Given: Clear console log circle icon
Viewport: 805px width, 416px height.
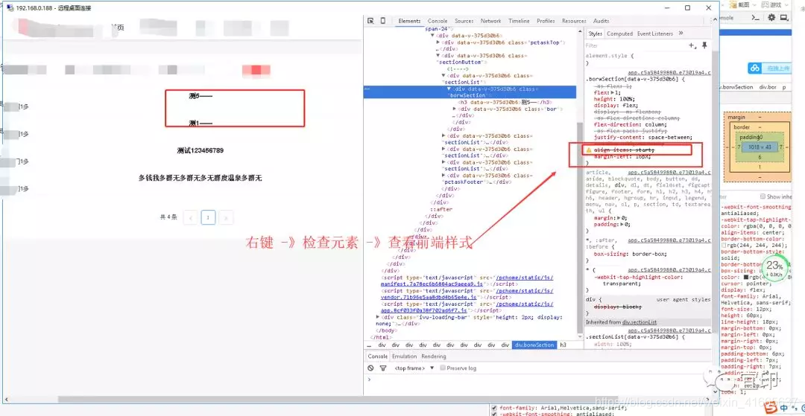Looking at the screenshot, I should 370,368.
